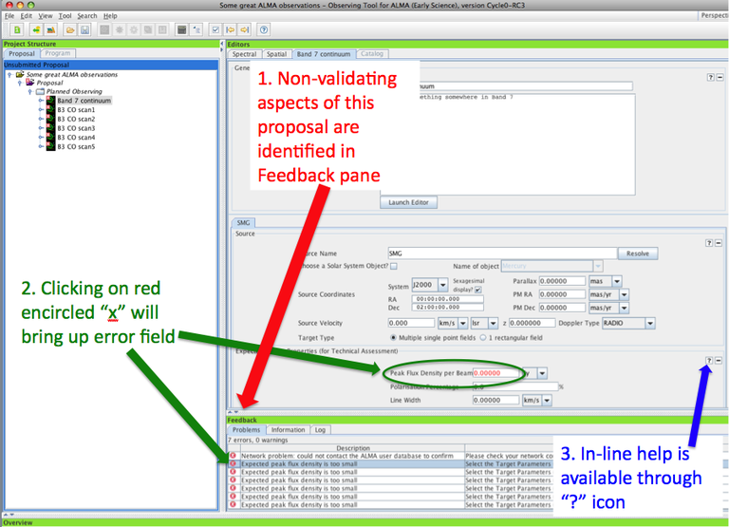This screenshot has height=527, width=729.
Task: Click the open folder toolbar icon
Action: 70,29
